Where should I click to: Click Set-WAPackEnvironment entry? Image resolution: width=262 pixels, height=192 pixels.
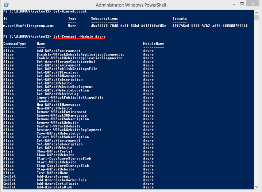coord(58,140)
